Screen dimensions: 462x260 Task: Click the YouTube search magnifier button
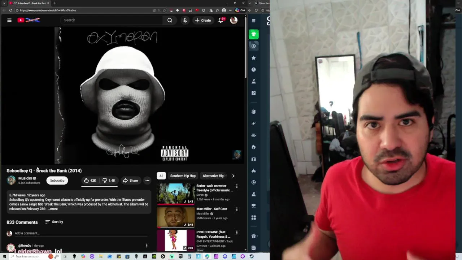pyautogui.click(x=170, y=20)
